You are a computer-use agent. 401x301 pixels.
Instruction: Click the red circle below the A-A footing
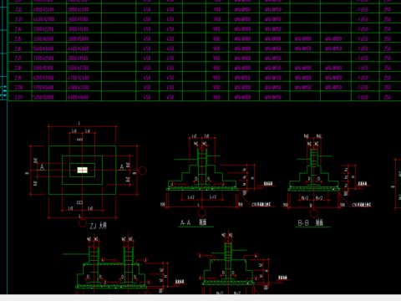point(202,213)
